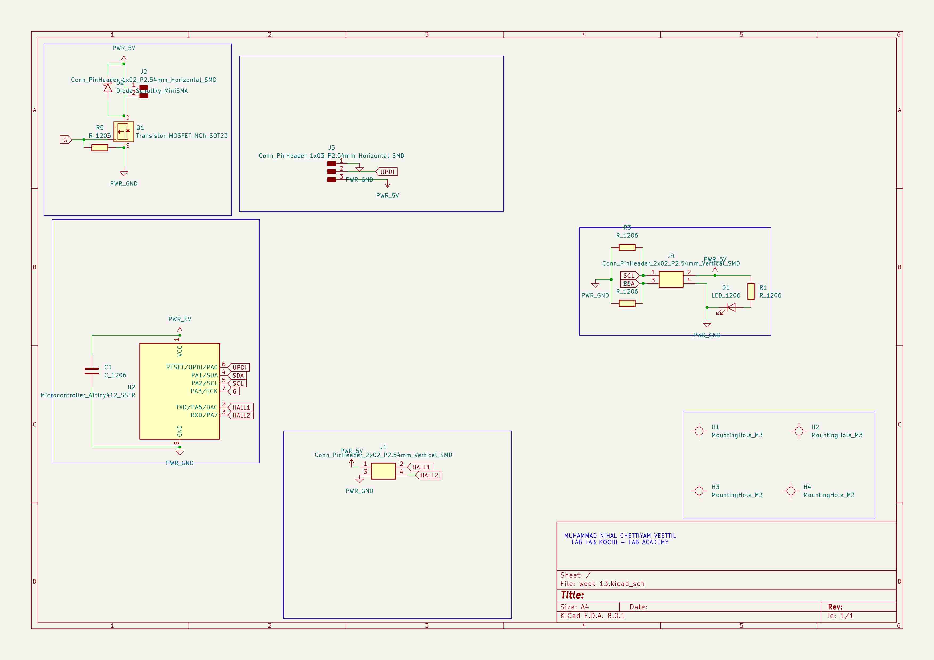Click the Diode_Schottky_MiniSMA value text
The image size is (934, 660).
coord(152,91)
